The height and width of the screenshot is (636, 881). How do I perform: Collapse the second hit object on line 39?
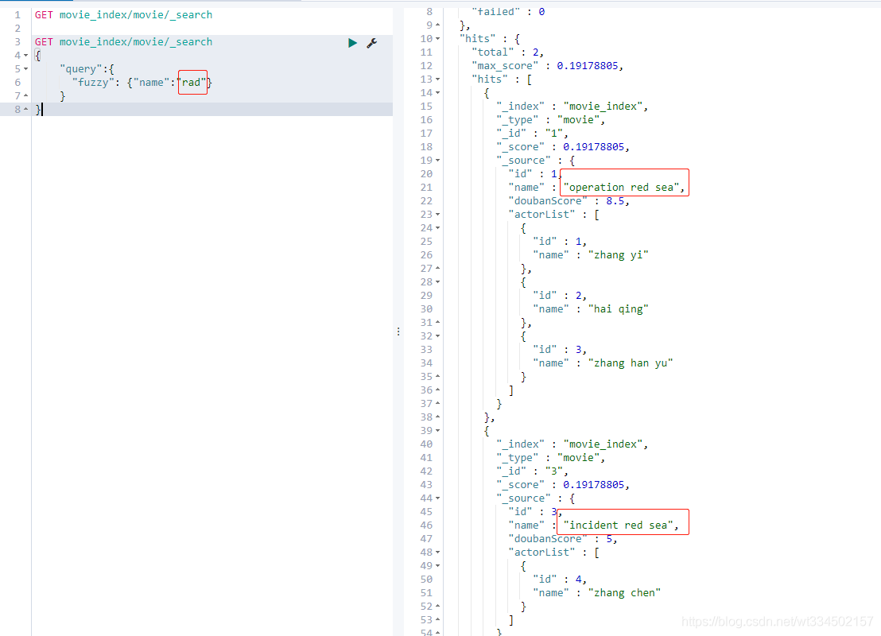[437, 430]
